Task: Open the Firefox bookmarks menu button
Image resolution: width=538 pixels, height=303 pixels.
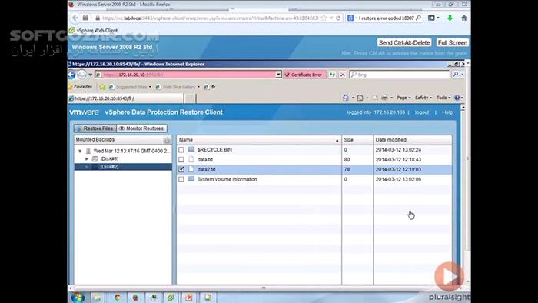Action: [433, 18]
